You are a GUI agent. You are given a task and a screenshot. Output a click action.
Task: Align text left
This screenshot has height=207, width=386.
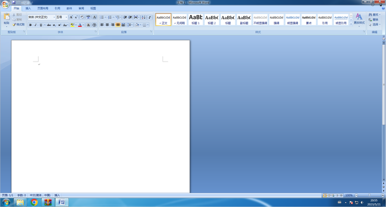point(102,25)
